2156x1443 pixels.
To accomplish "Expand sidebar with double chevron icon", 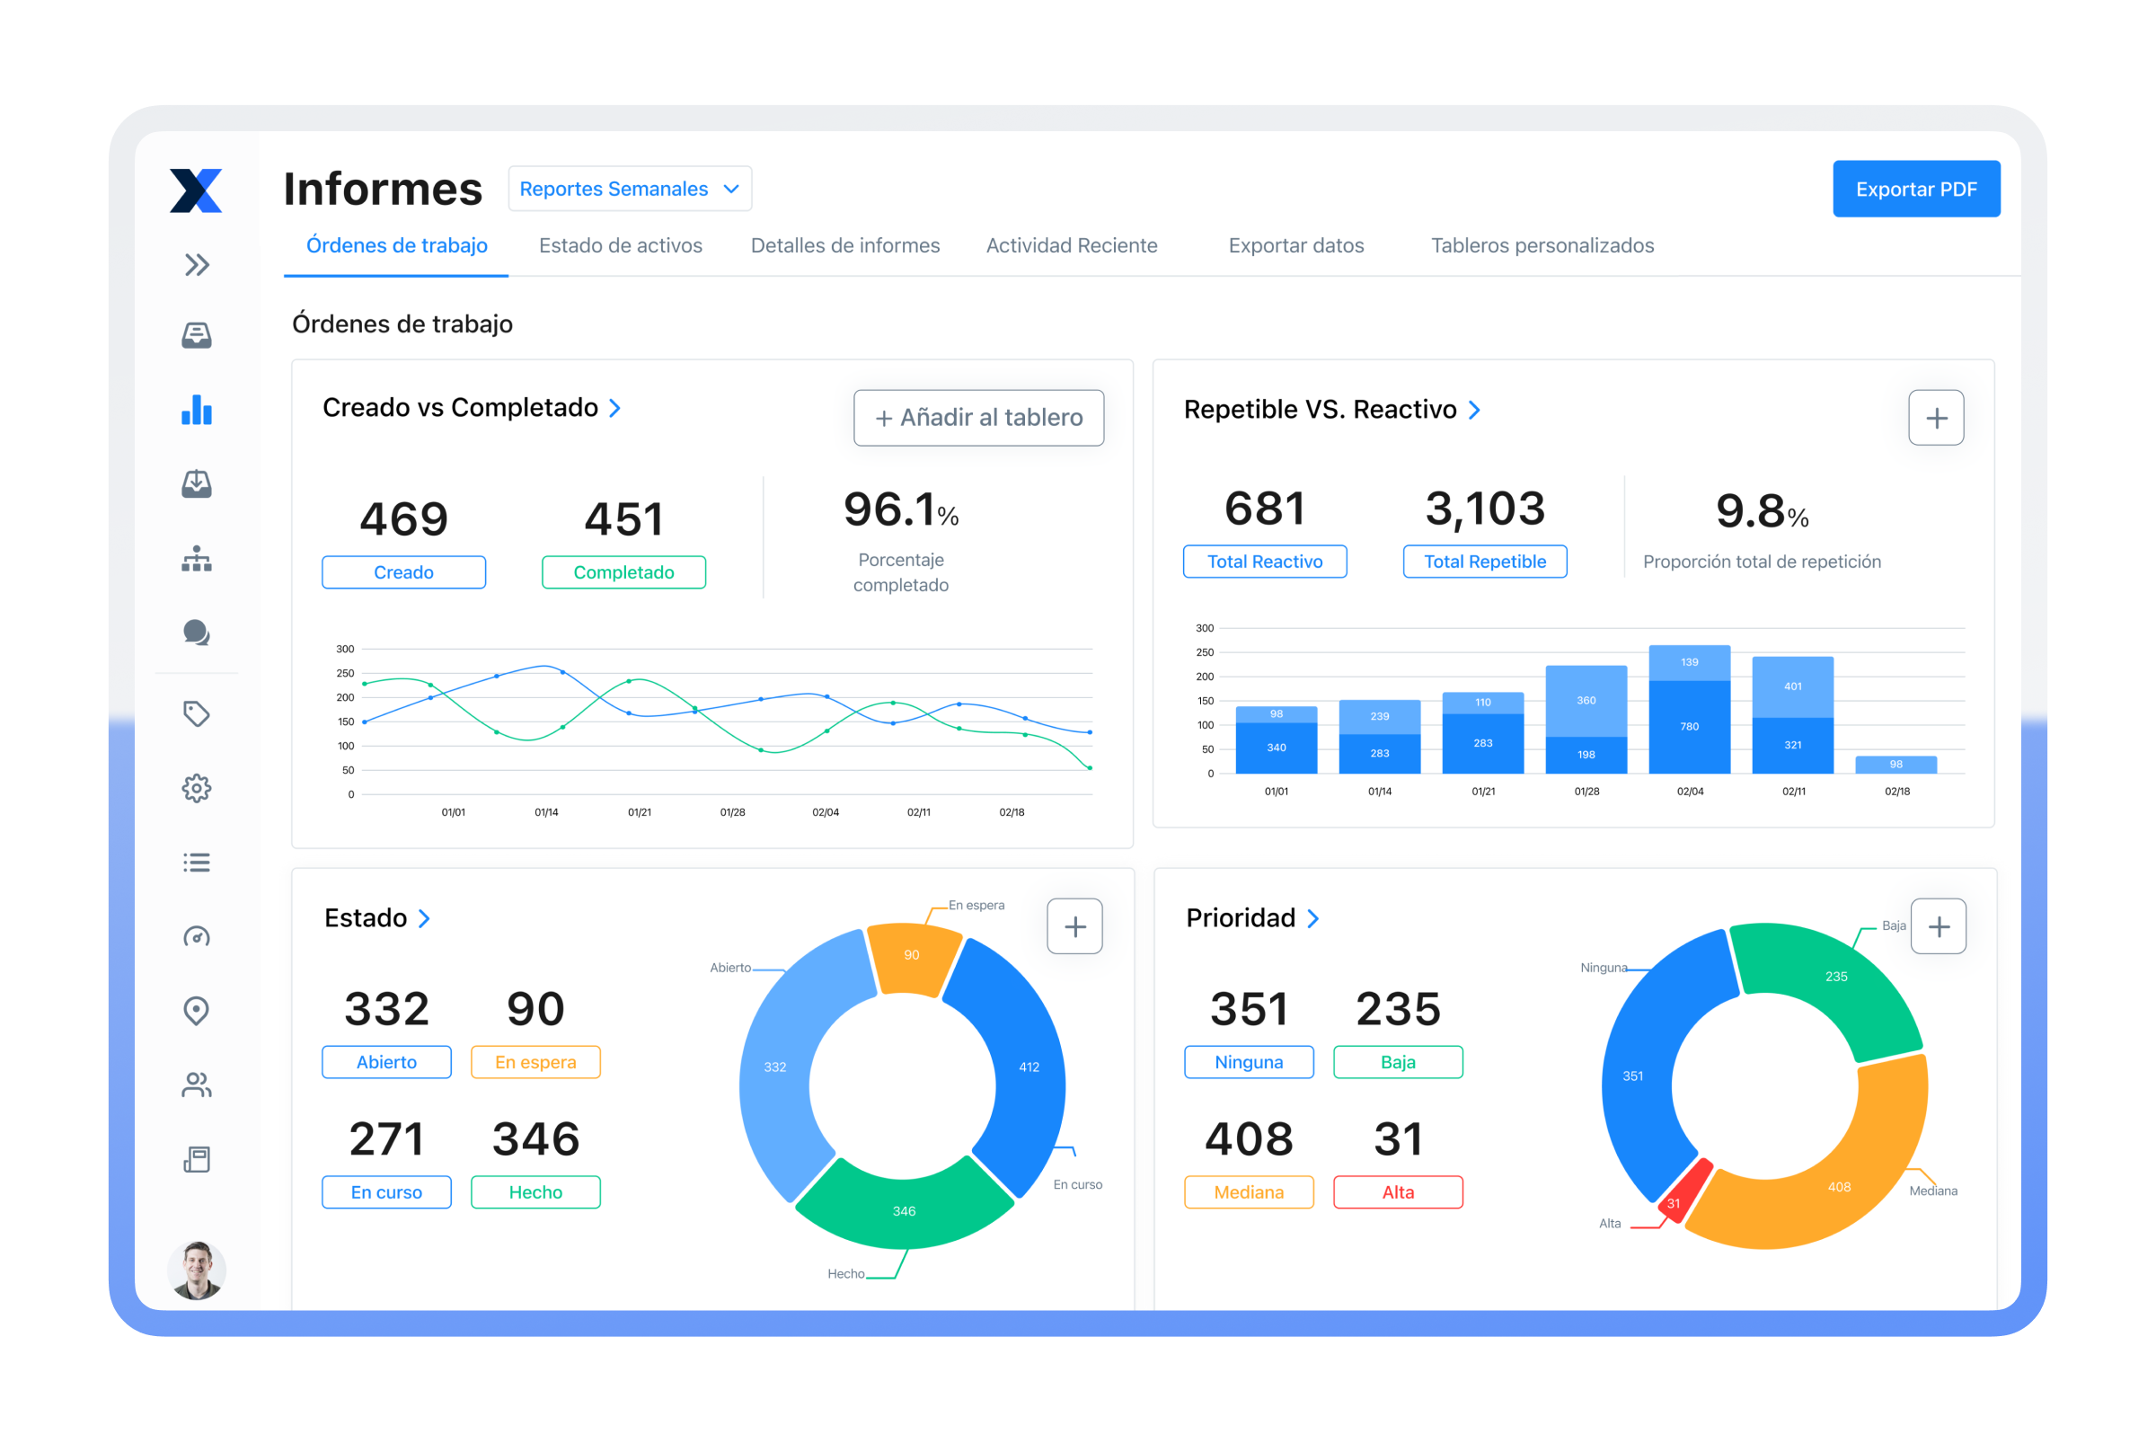I will 197,265.
